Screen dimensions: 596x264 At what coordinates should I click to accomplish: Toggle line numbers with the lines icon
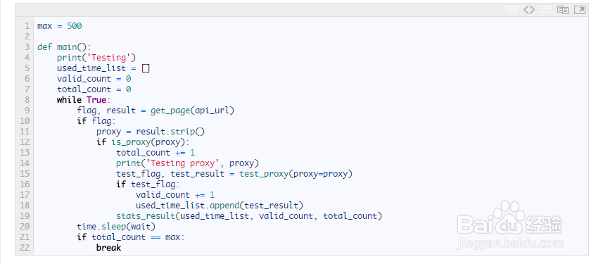tap(512, 10)
